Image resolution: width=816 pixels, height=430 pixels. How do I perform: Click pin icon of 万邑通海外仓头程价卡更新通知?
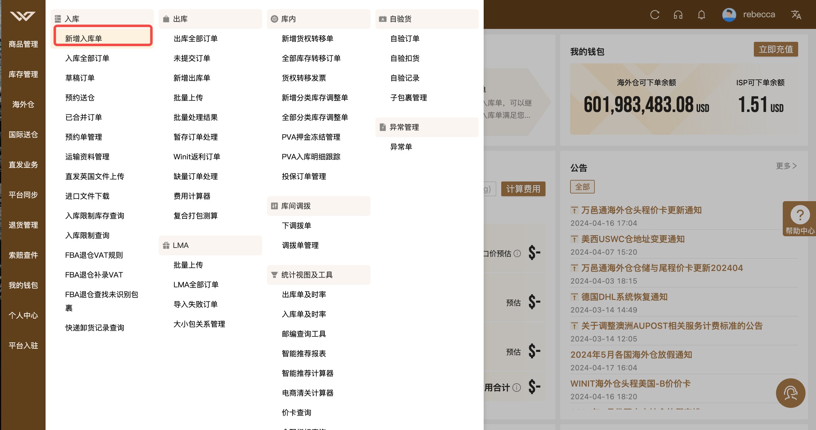coord(574,210)
